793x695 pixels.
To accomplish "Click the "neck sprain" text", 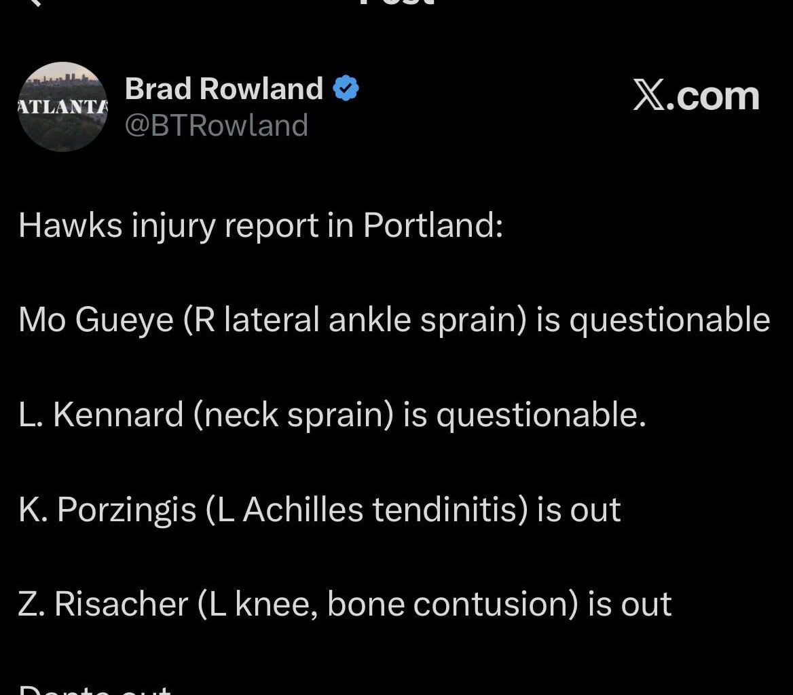I will point(294,415).
